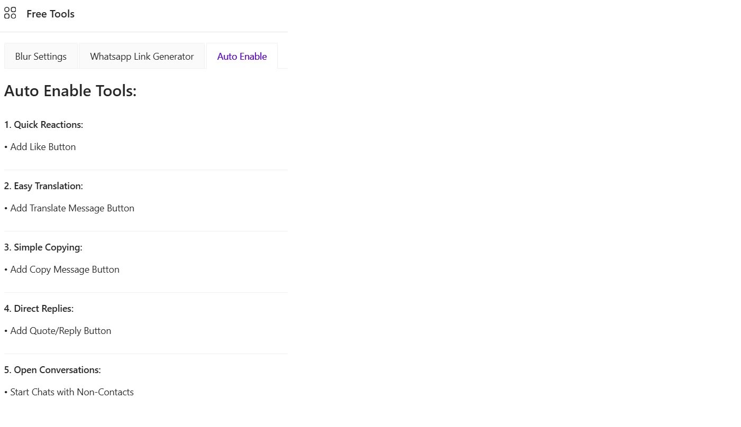Click "Add Like Button" under Quick Reactions
Image resolution: width=741 pixels, height=427 pixels.
point(43,146)
